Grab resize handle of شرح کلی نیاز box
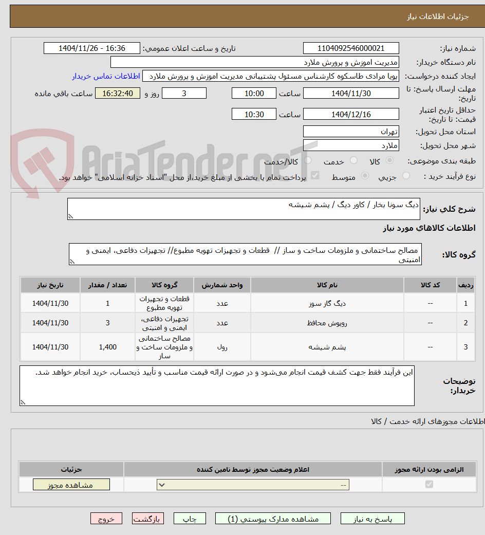Screen dimensions: 485x535 coord(70,216)
